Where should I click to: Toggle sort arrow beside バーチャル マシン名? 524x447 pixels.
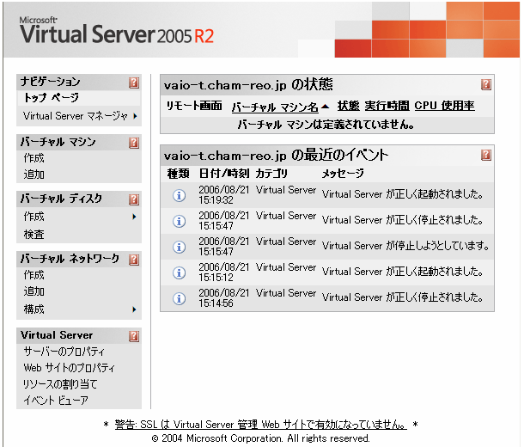coord(325,107)
